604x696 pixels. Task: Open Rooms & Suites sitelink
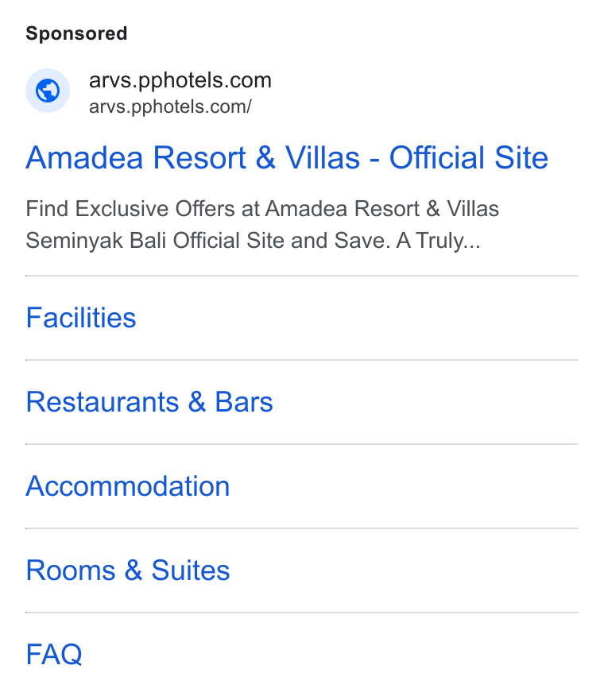(x=128, y=570)
